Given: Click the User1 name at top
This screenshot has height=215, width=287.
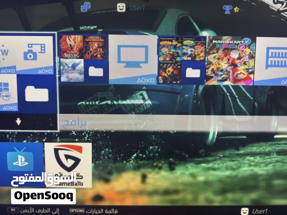Looking at the screenshot, I should point(137,8).
